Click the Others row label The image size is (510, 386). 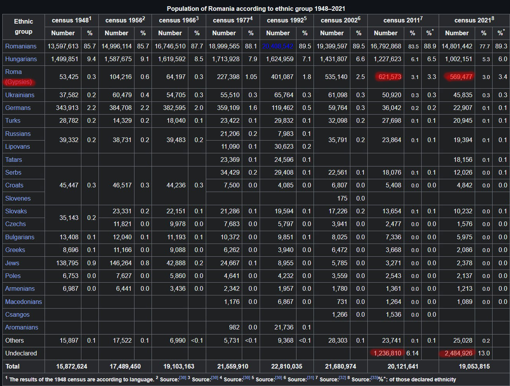14,340
